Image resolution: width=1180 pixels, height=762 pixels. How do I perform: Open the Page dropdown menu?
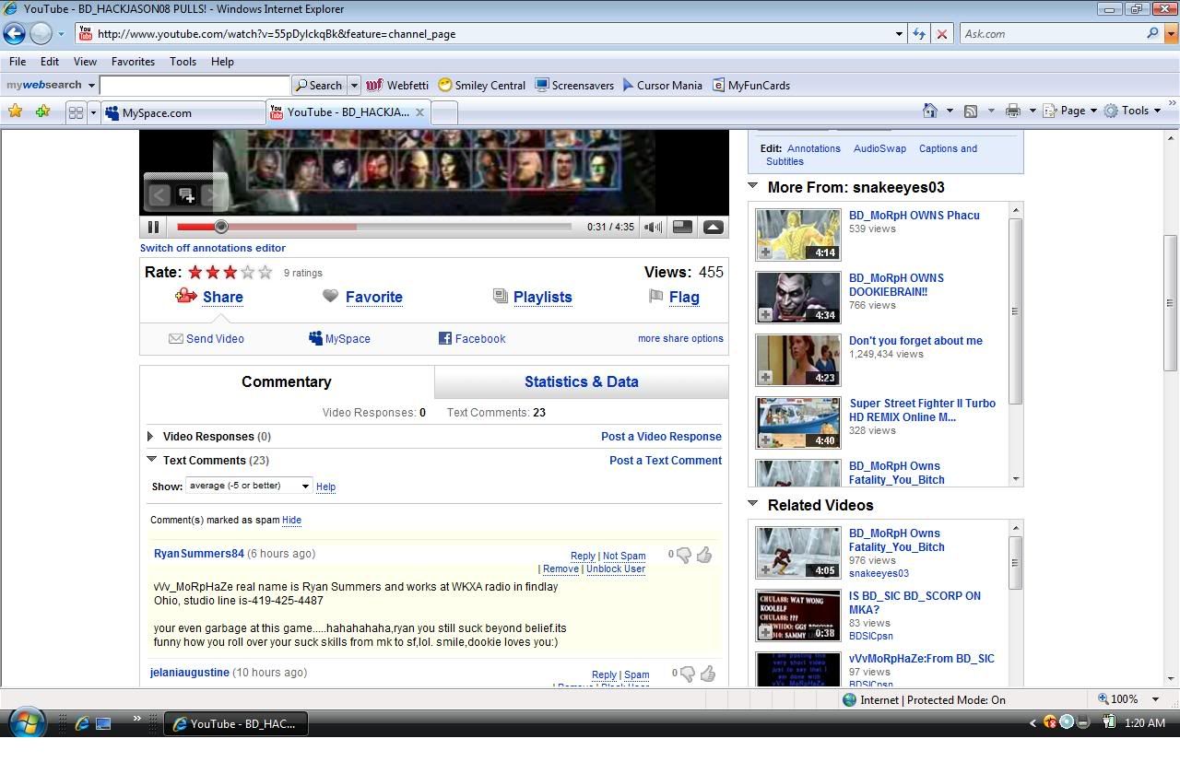(x=1070, y=111)
